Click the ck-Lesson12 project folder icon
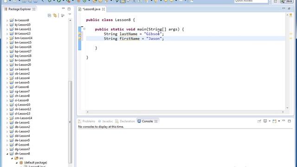The image size is (297, 167). coord(12,109)
